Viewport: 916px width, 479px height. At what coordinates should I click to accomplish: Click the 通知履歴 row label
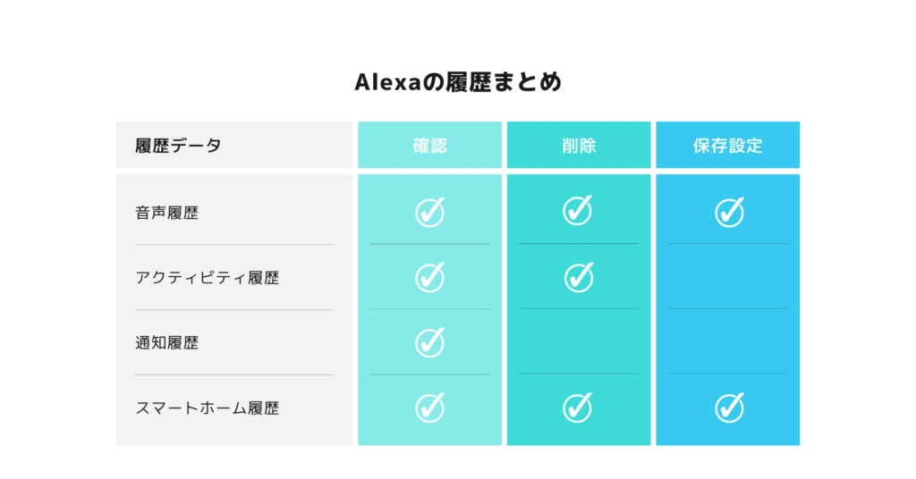[167, 343]
